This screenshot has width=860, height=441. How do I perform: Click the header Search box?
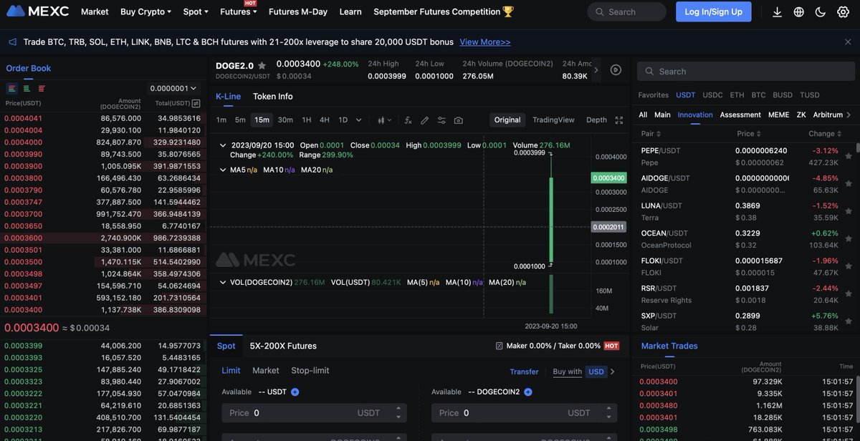click(626, 11)
